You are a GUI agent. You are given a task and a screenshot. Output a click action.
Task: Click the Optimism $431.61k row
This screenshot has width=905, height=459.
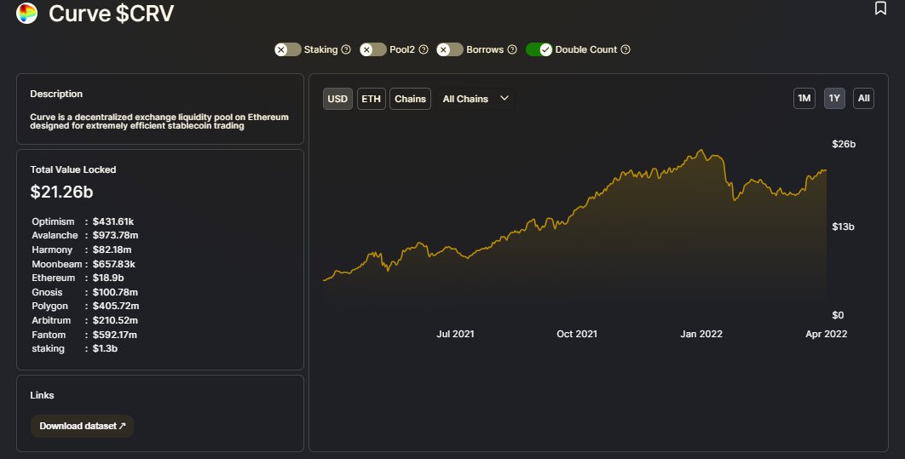pos(83,221)
